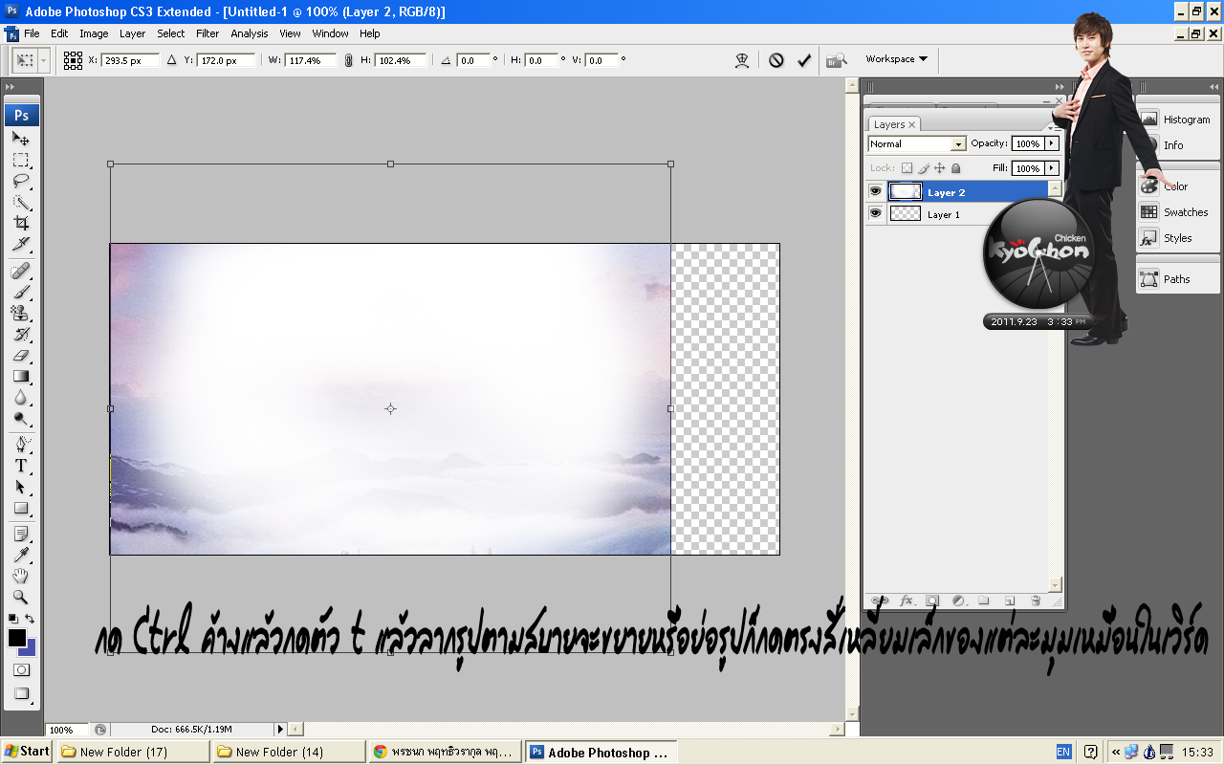Select the Rectangle shape tool
1224x765 pixels.
21,508
